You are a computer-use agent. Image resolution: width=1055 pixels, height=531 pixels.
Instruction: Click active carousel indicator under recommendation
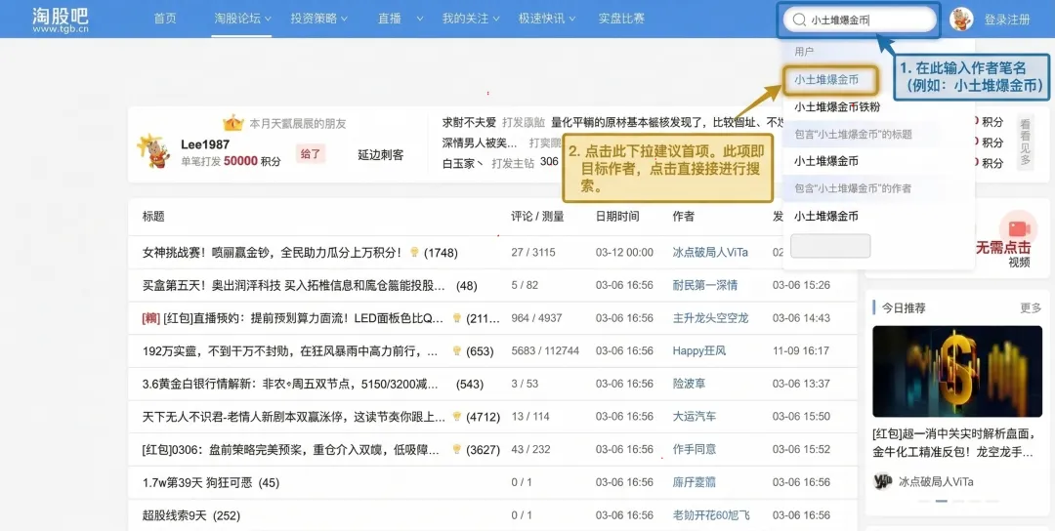coord(942,501)
